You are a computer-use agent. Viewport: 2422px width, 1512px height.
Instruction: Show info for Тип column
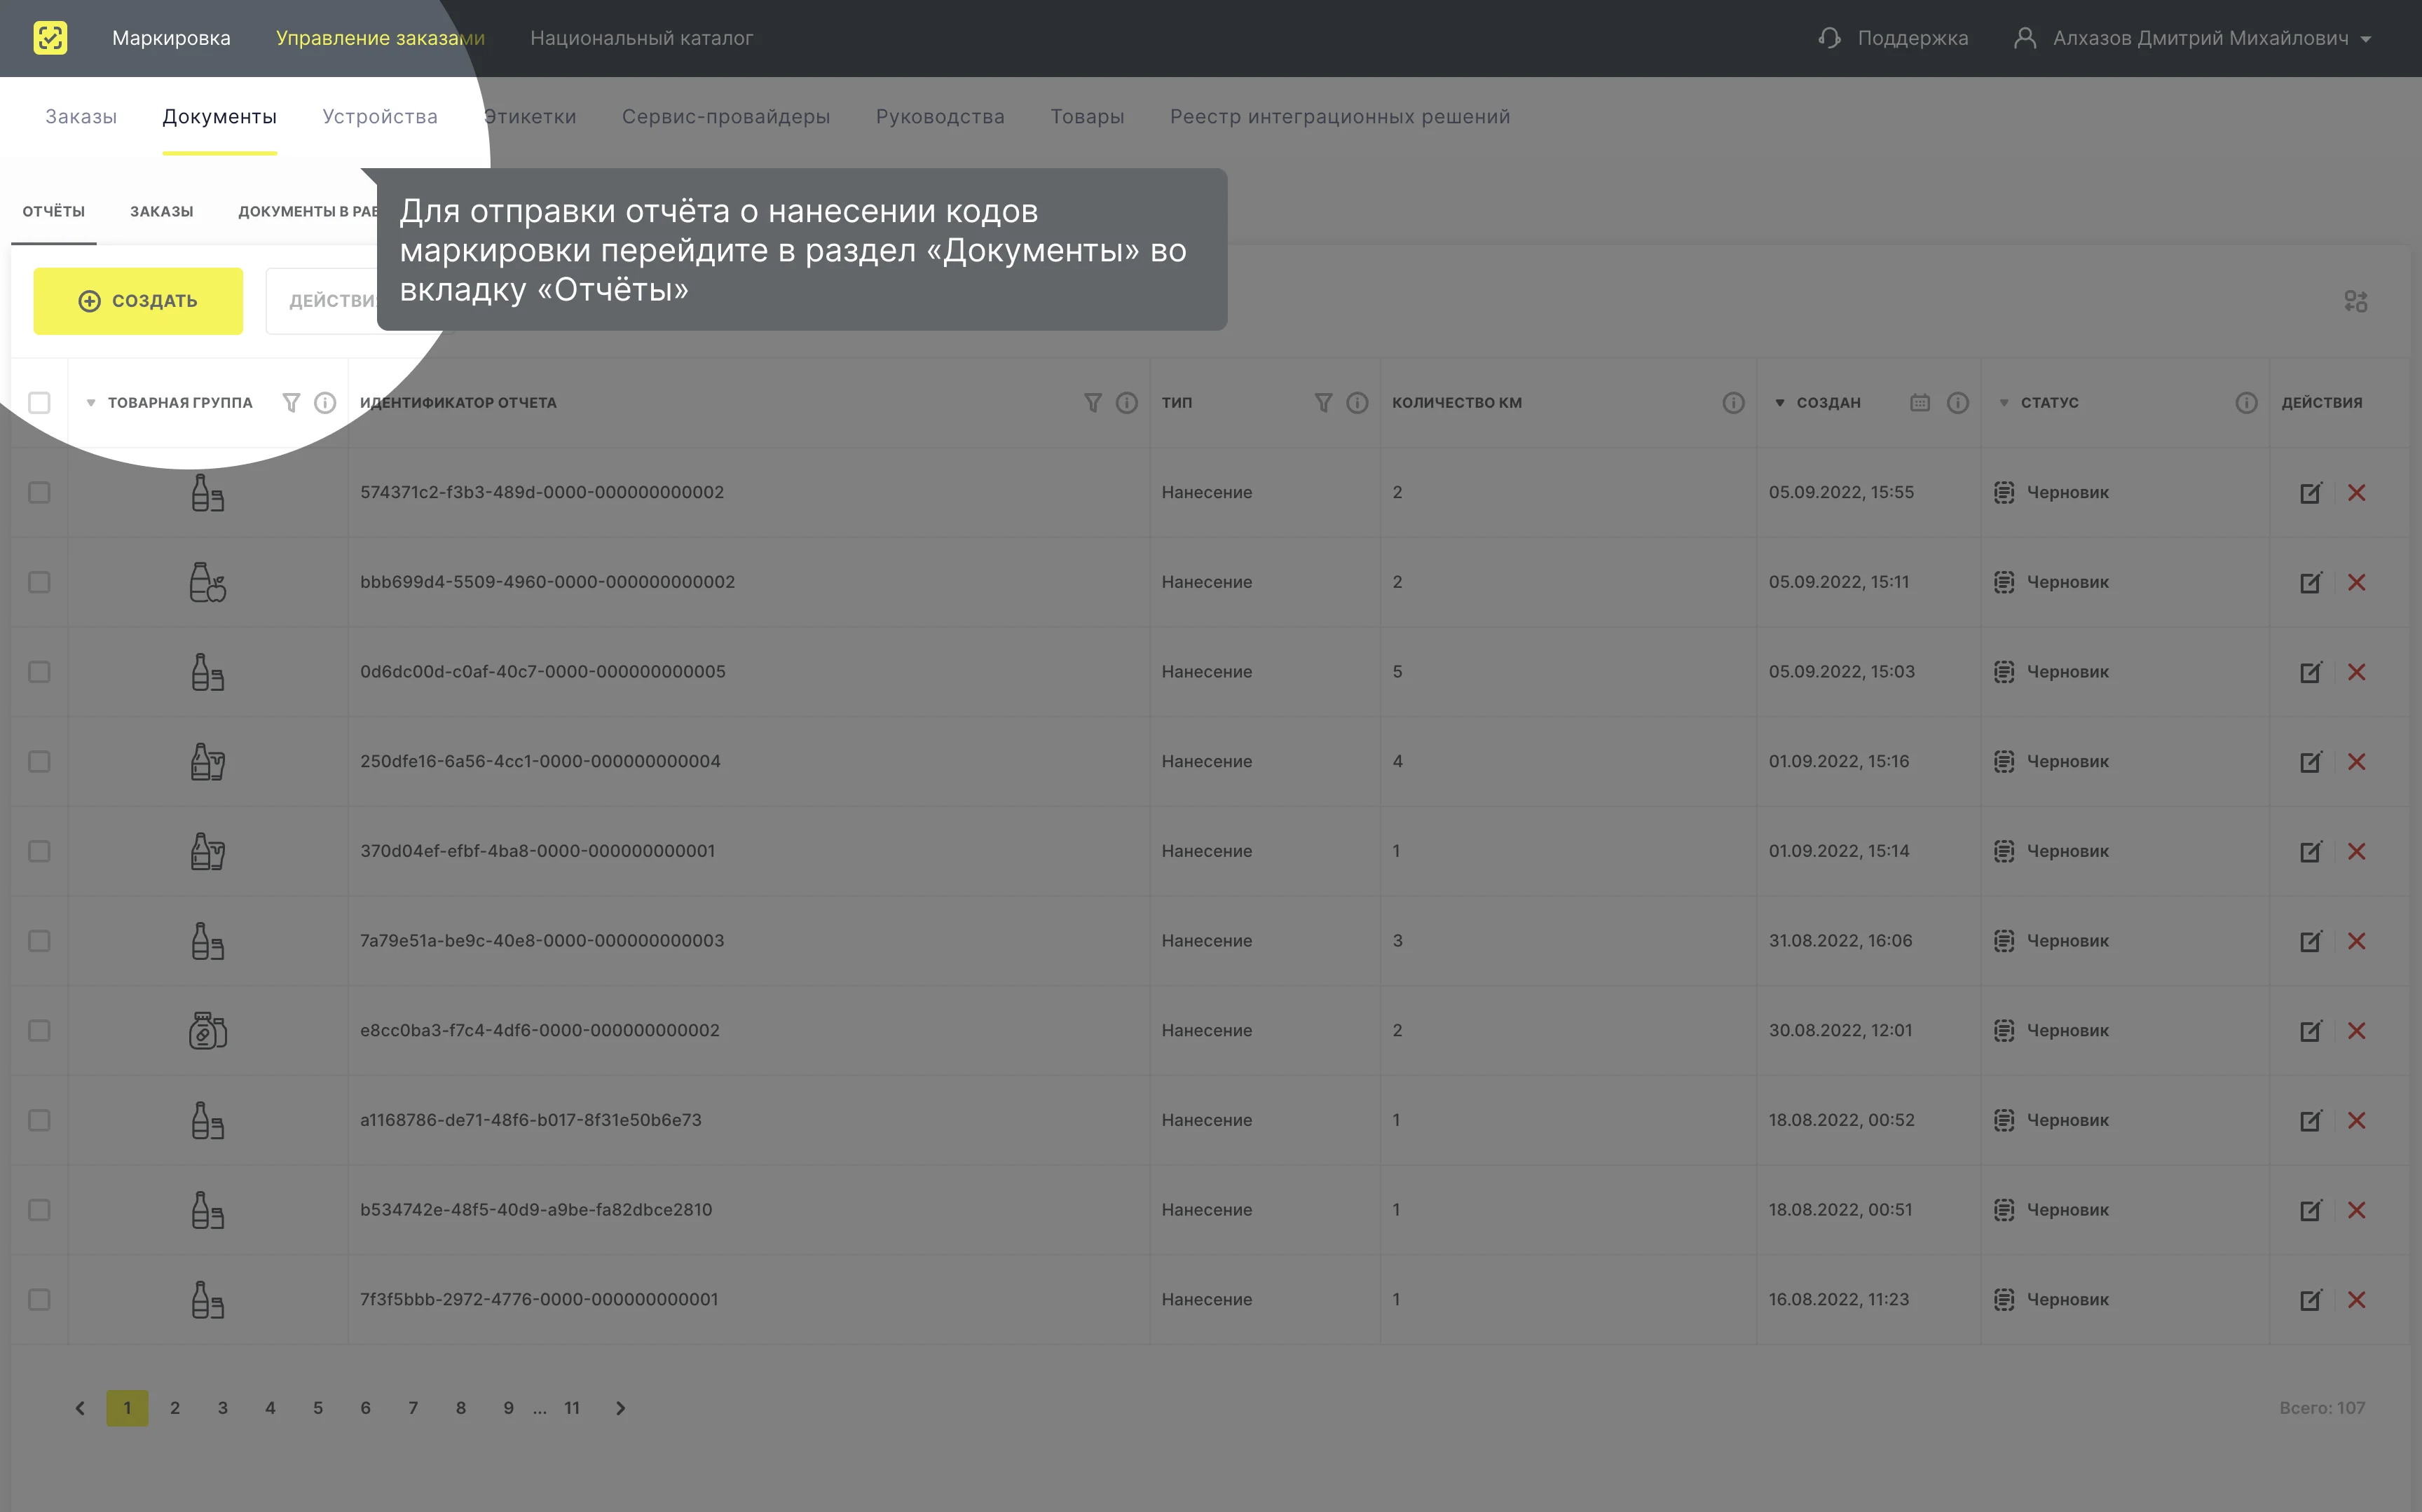click(1357, 402)
